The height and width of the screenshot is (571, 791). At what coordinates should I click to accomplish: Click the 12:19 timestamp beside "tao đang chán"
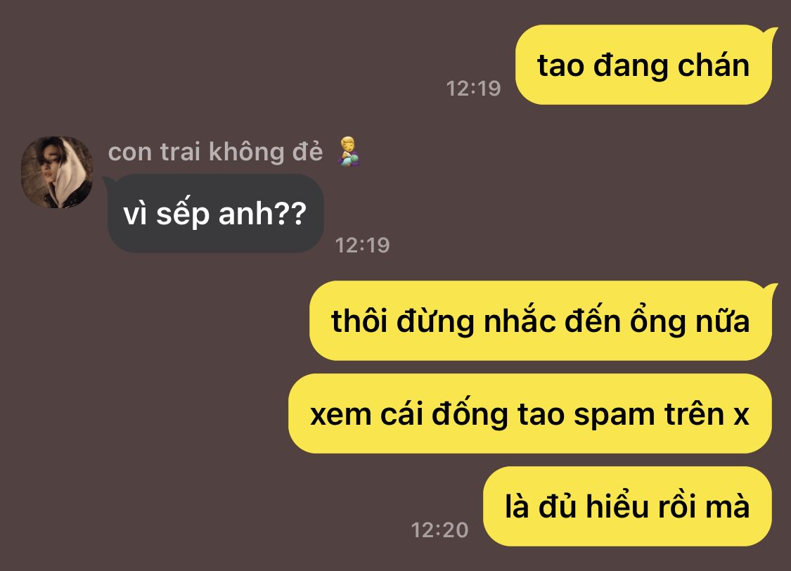(x=473, y=89)
